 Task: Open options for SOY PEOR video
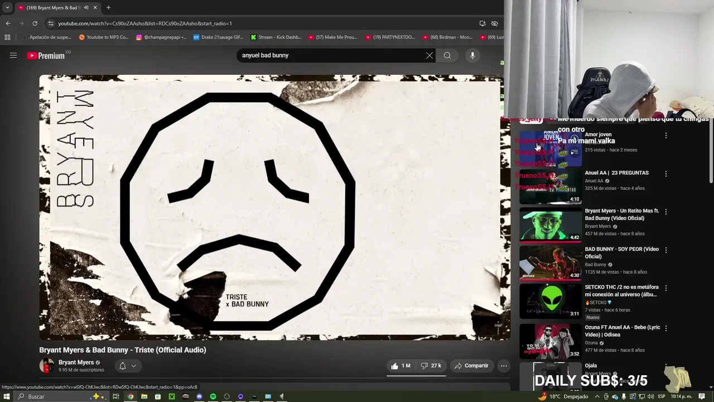(x=665, y=250)
